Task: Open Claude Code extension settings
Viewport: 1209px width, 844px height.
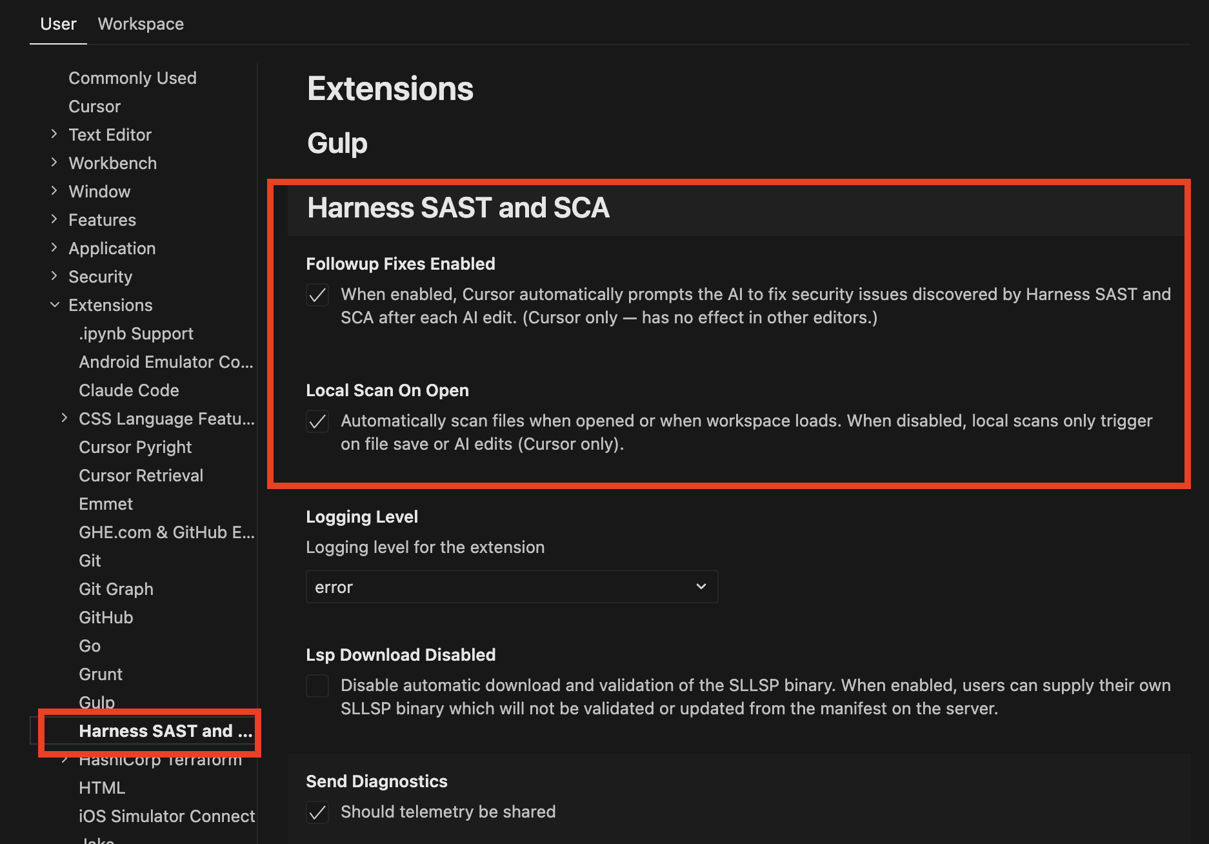Action: [128, 390]
